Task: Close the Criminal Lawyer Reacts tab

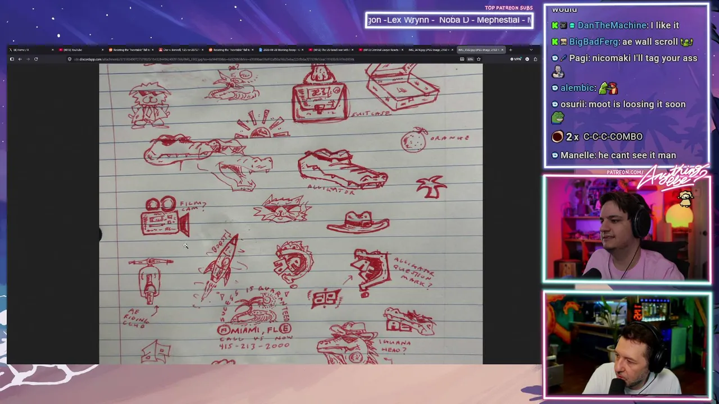Action: coord(402,50)
